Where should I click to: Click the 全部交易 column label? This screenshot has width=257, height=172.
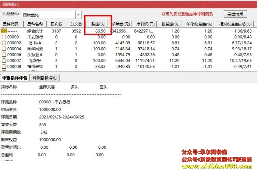point(47,87)
